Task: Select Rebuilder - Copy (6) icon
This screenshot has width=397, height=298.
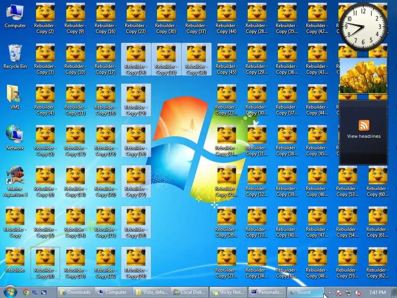Action: (45, 182)
